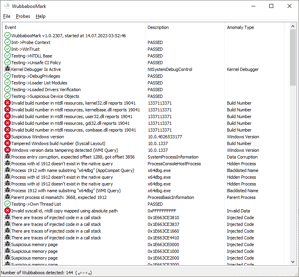Select the Parent Process anomaly cell
This screenshot has width=299, height=277.
point(241,197)
